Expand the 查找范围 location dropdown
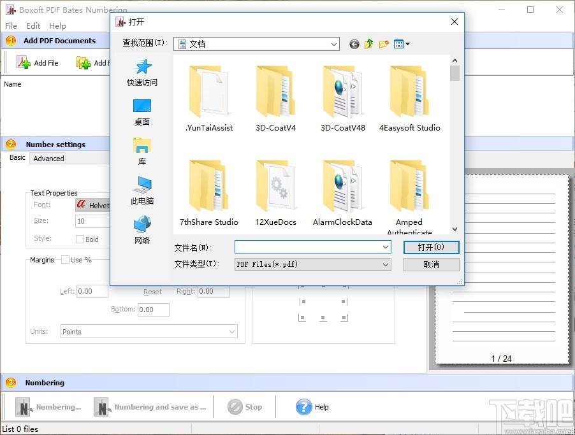This screenshot has width=575, height=435. (333, 45)
